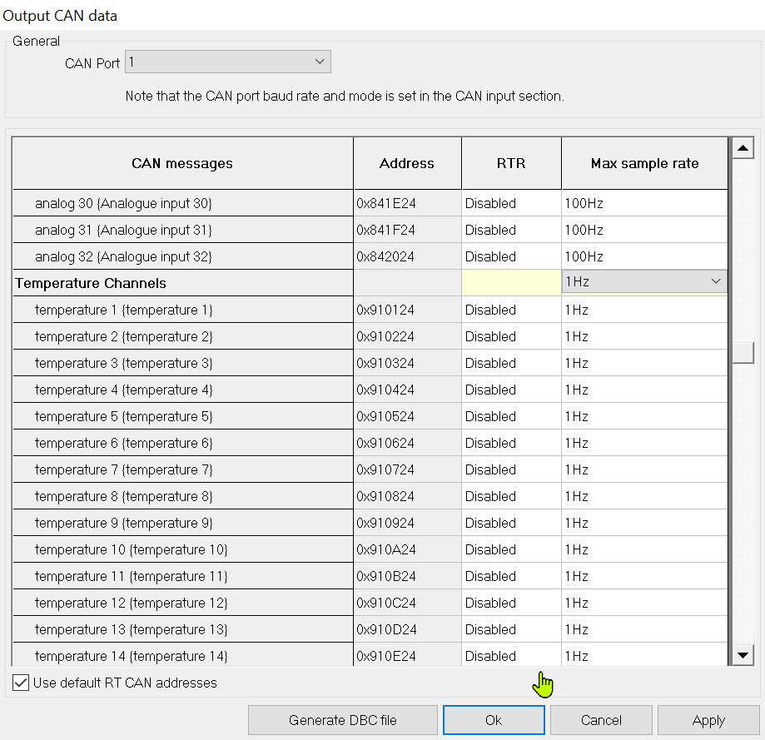Toggle Use default RT CAN addresses checkbox
The image size is (765, 740).
click(22, 683)
